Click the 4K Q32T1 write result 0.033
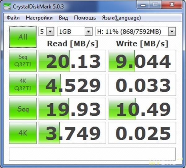Screen dimensions: 186x168 [x=142, y=85]
